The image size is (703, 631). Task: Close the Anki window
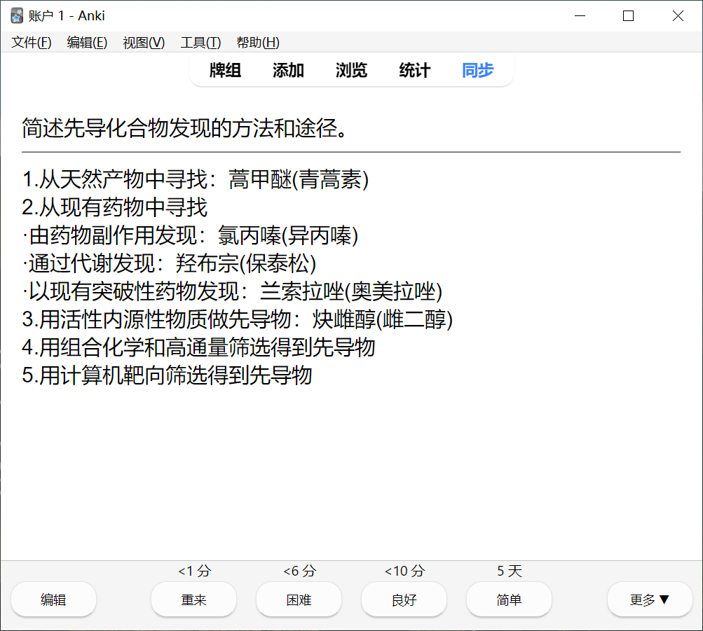point(678,16)
